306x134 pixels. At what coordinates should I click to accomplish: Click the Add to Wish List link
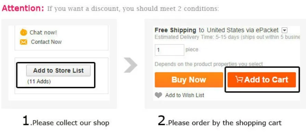point(184,95)
